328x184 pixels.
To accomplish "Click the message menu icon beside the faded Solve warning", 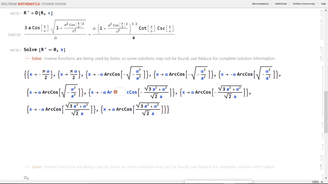I will coord(27,167).
